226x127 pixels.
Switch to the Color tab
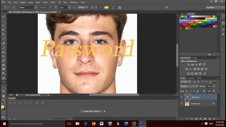click(x=183, y=14)
